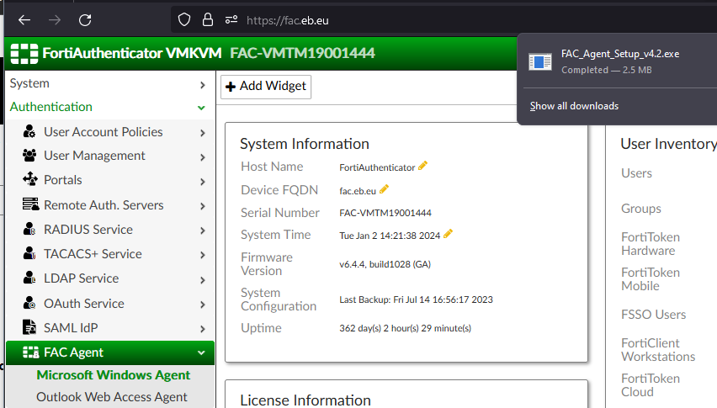Expand RADIUS Service submenu
Viewport: 717px width, 408px height.
click(x=203, y=230)
